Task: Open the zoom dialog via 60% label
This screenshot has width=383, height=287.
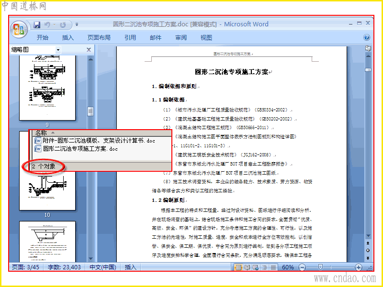Action: (x=288, y=267)
